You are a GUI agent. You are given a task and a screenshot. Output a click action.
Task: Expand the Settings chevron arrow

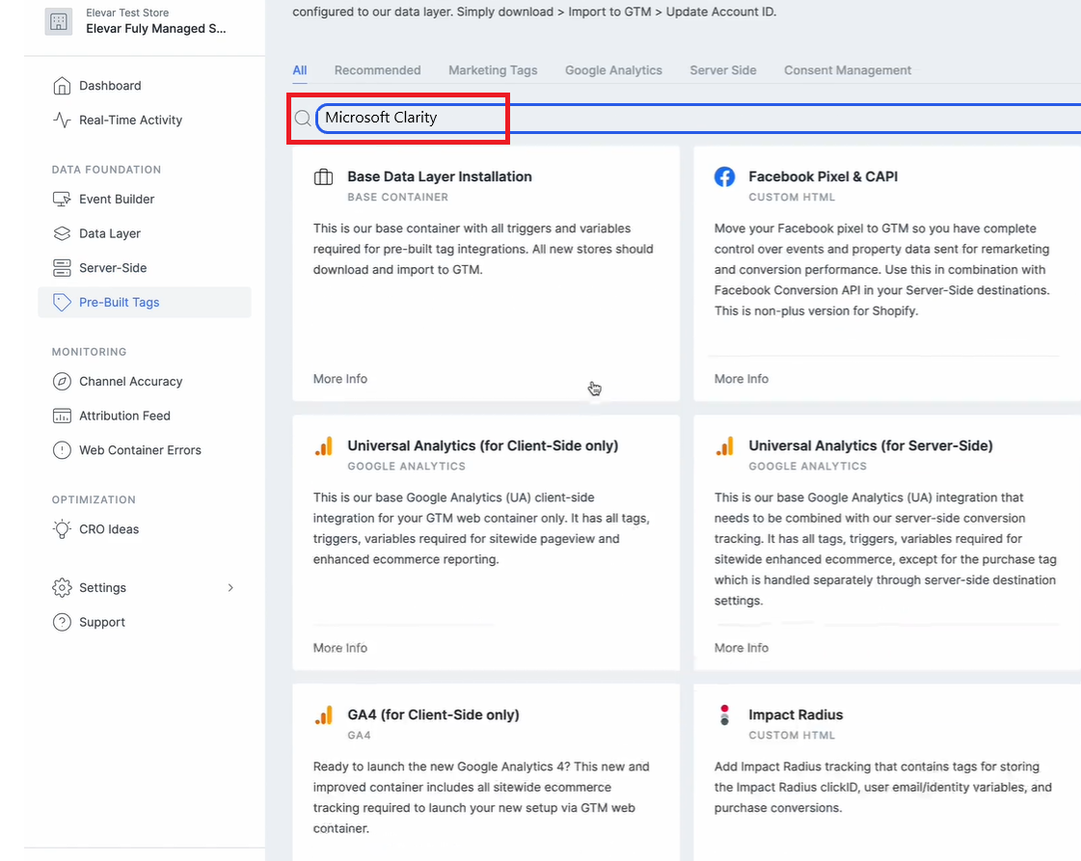tap(230, 588)
